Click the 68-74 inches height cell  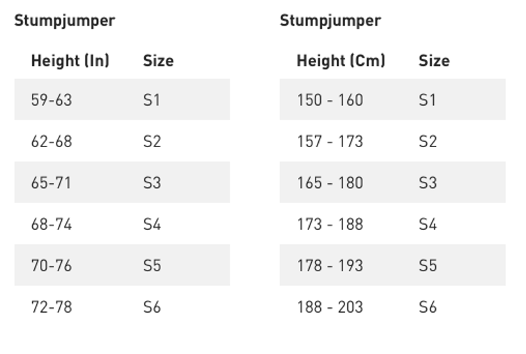(x=51, y=224)
